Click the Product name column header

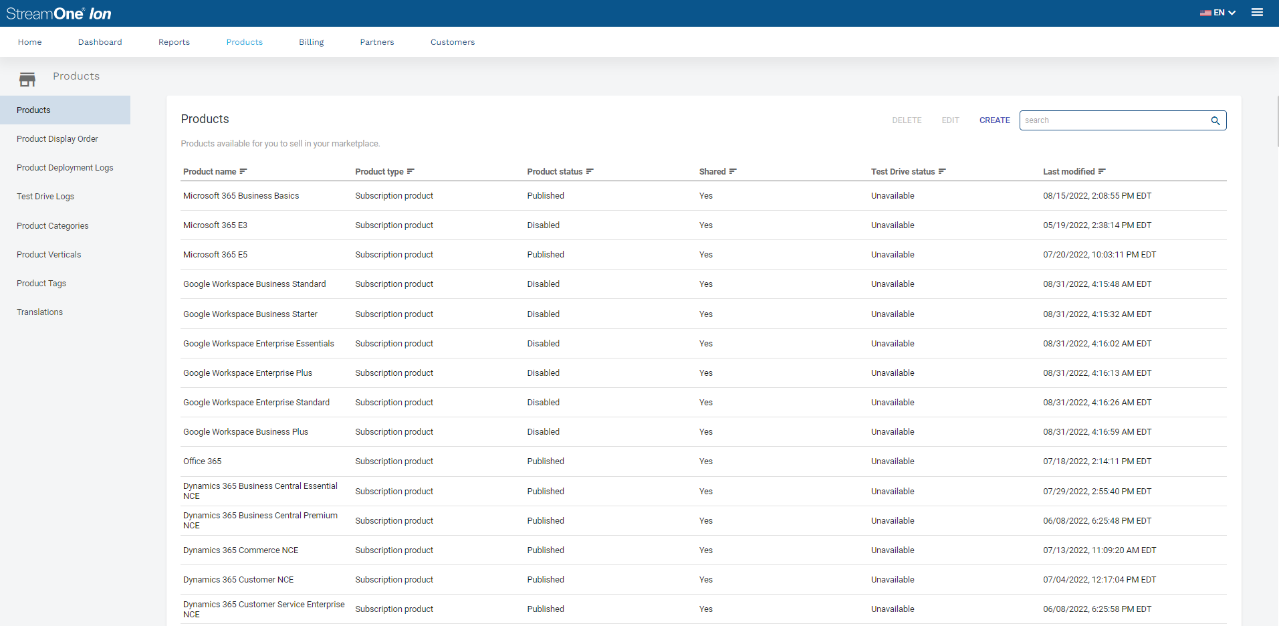point(209,172)
